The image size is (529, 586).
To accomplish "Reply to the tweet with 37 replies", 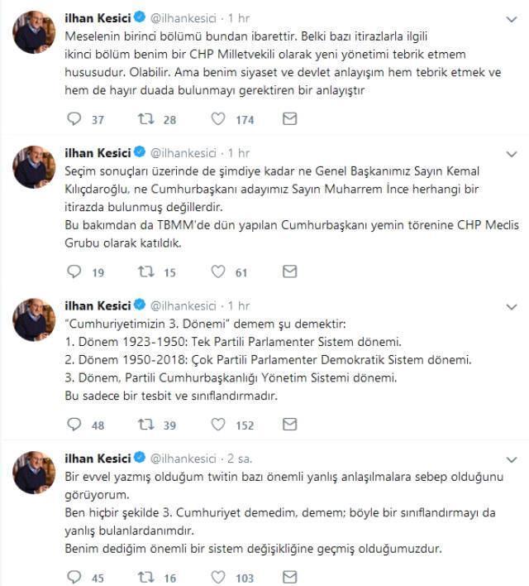I will [74, 119].
